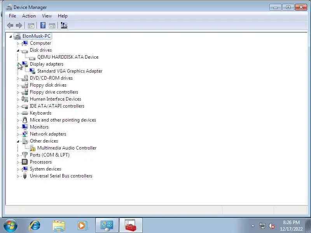Image resolution: width=311 pixels, height=233 pixels.
Task: Expand the Universal Serial Bus controllers arrow
Action: (18, 176)
